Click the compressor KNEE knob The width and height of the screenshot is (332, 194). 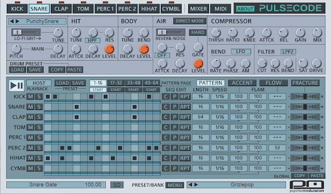point(250,33)
